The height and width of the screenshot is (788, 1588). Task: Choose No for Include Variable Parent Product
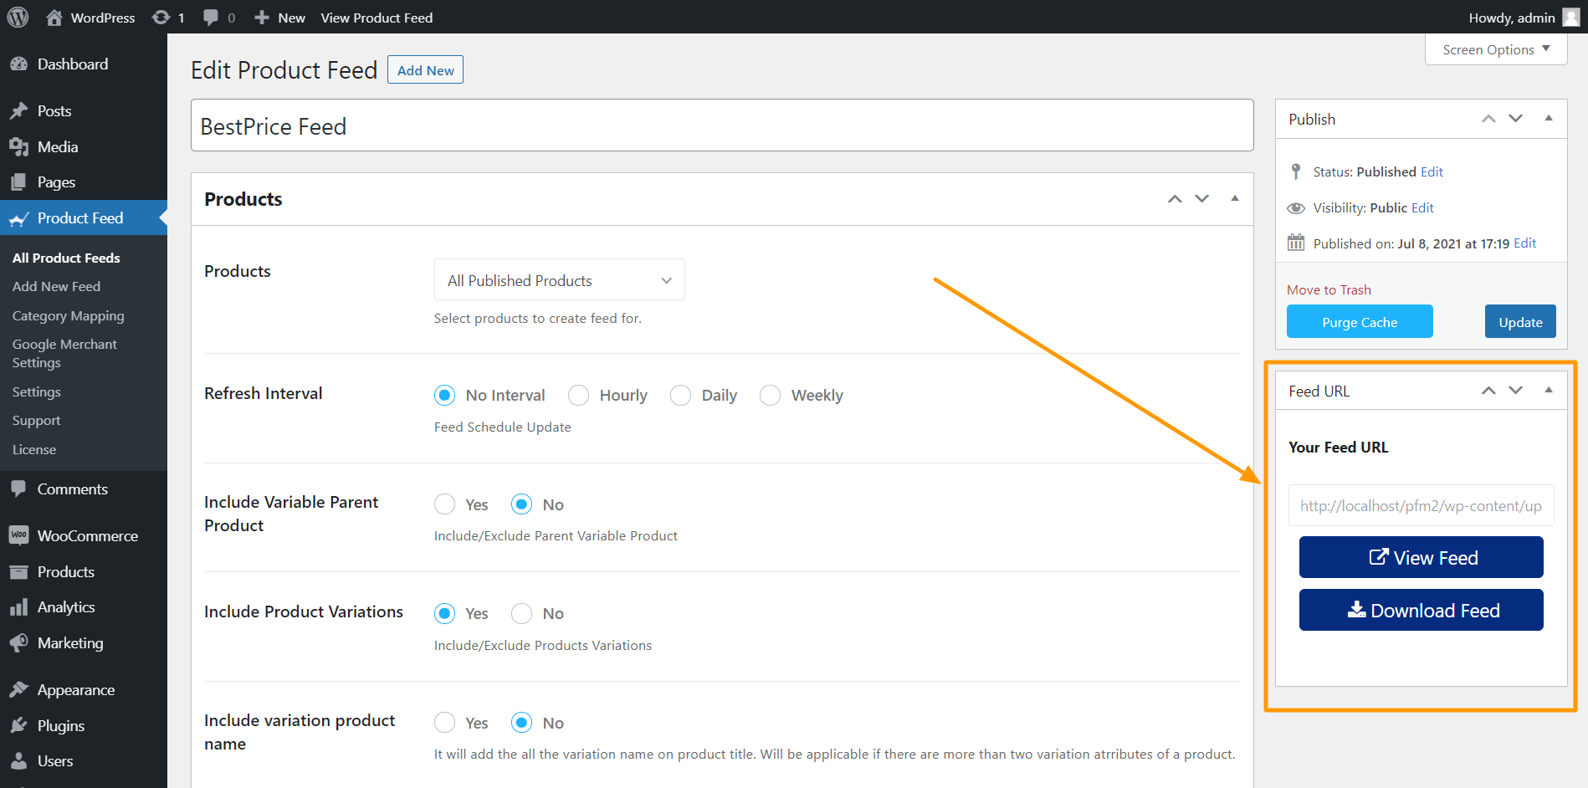pos(522,504)
